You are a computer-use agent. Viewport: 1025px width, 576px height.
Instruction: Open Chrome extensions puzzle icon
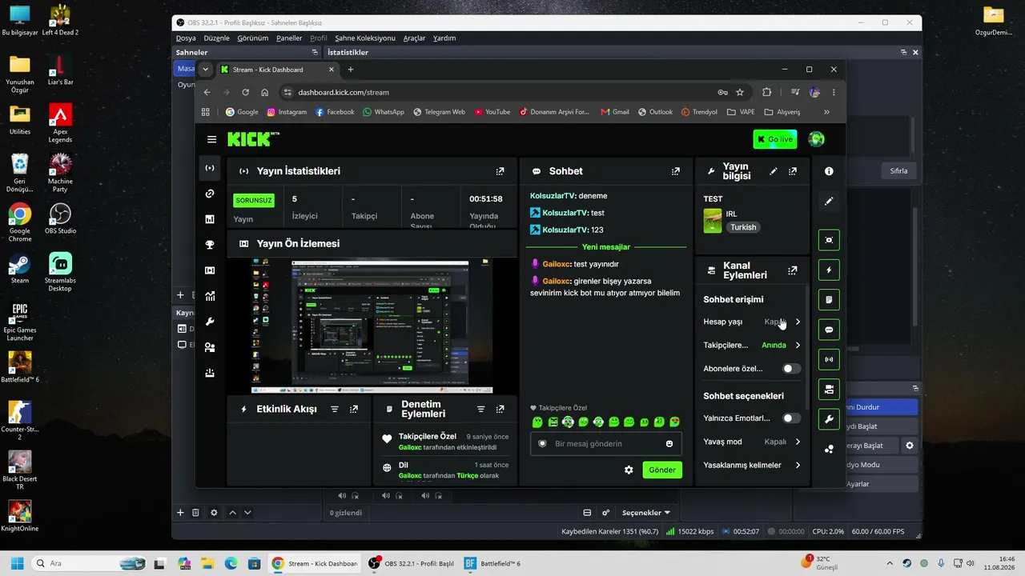tap(766, 92)
